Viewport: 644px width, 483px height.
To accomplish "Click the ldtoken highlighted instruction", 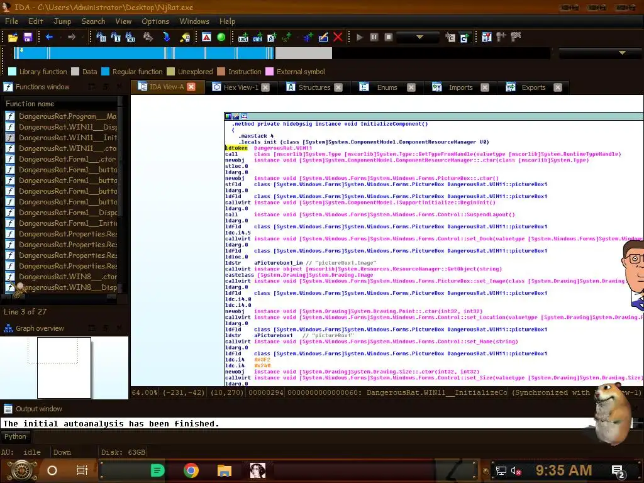I will (x=236, y=148).
